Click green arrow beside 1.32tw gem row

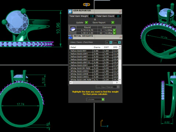point(114,30)
